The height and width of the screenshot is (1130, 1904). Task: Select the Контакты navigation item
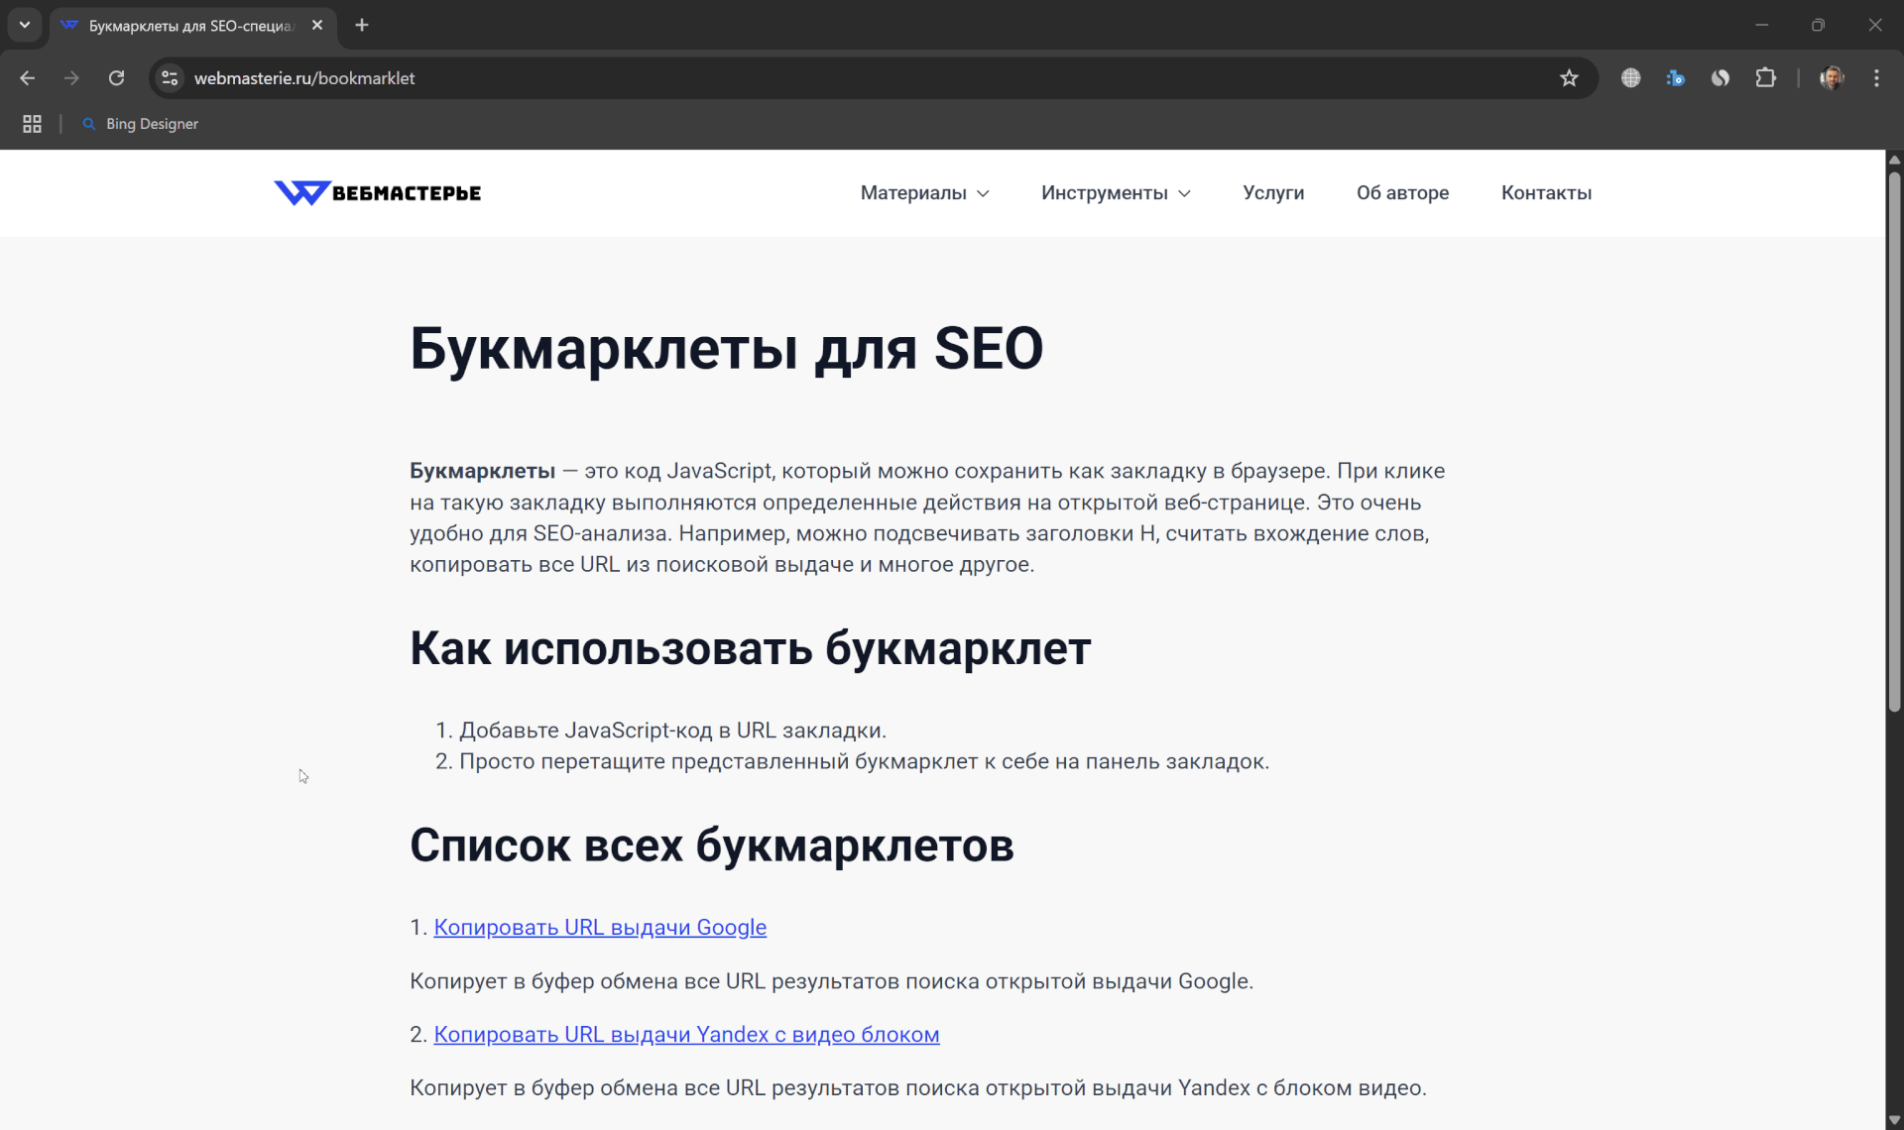tap(1546, 192)
